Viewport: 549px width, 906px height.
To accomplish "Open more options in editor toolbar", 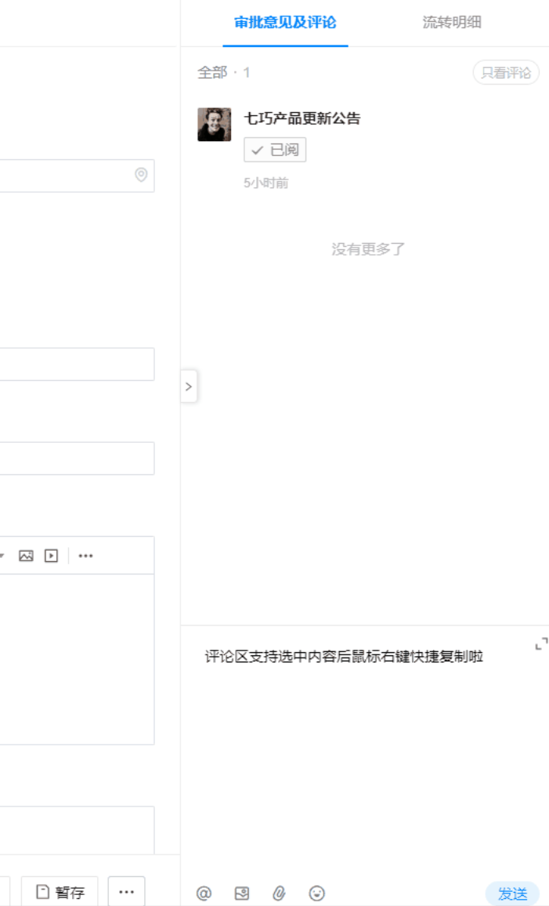I will click(85, 556).
